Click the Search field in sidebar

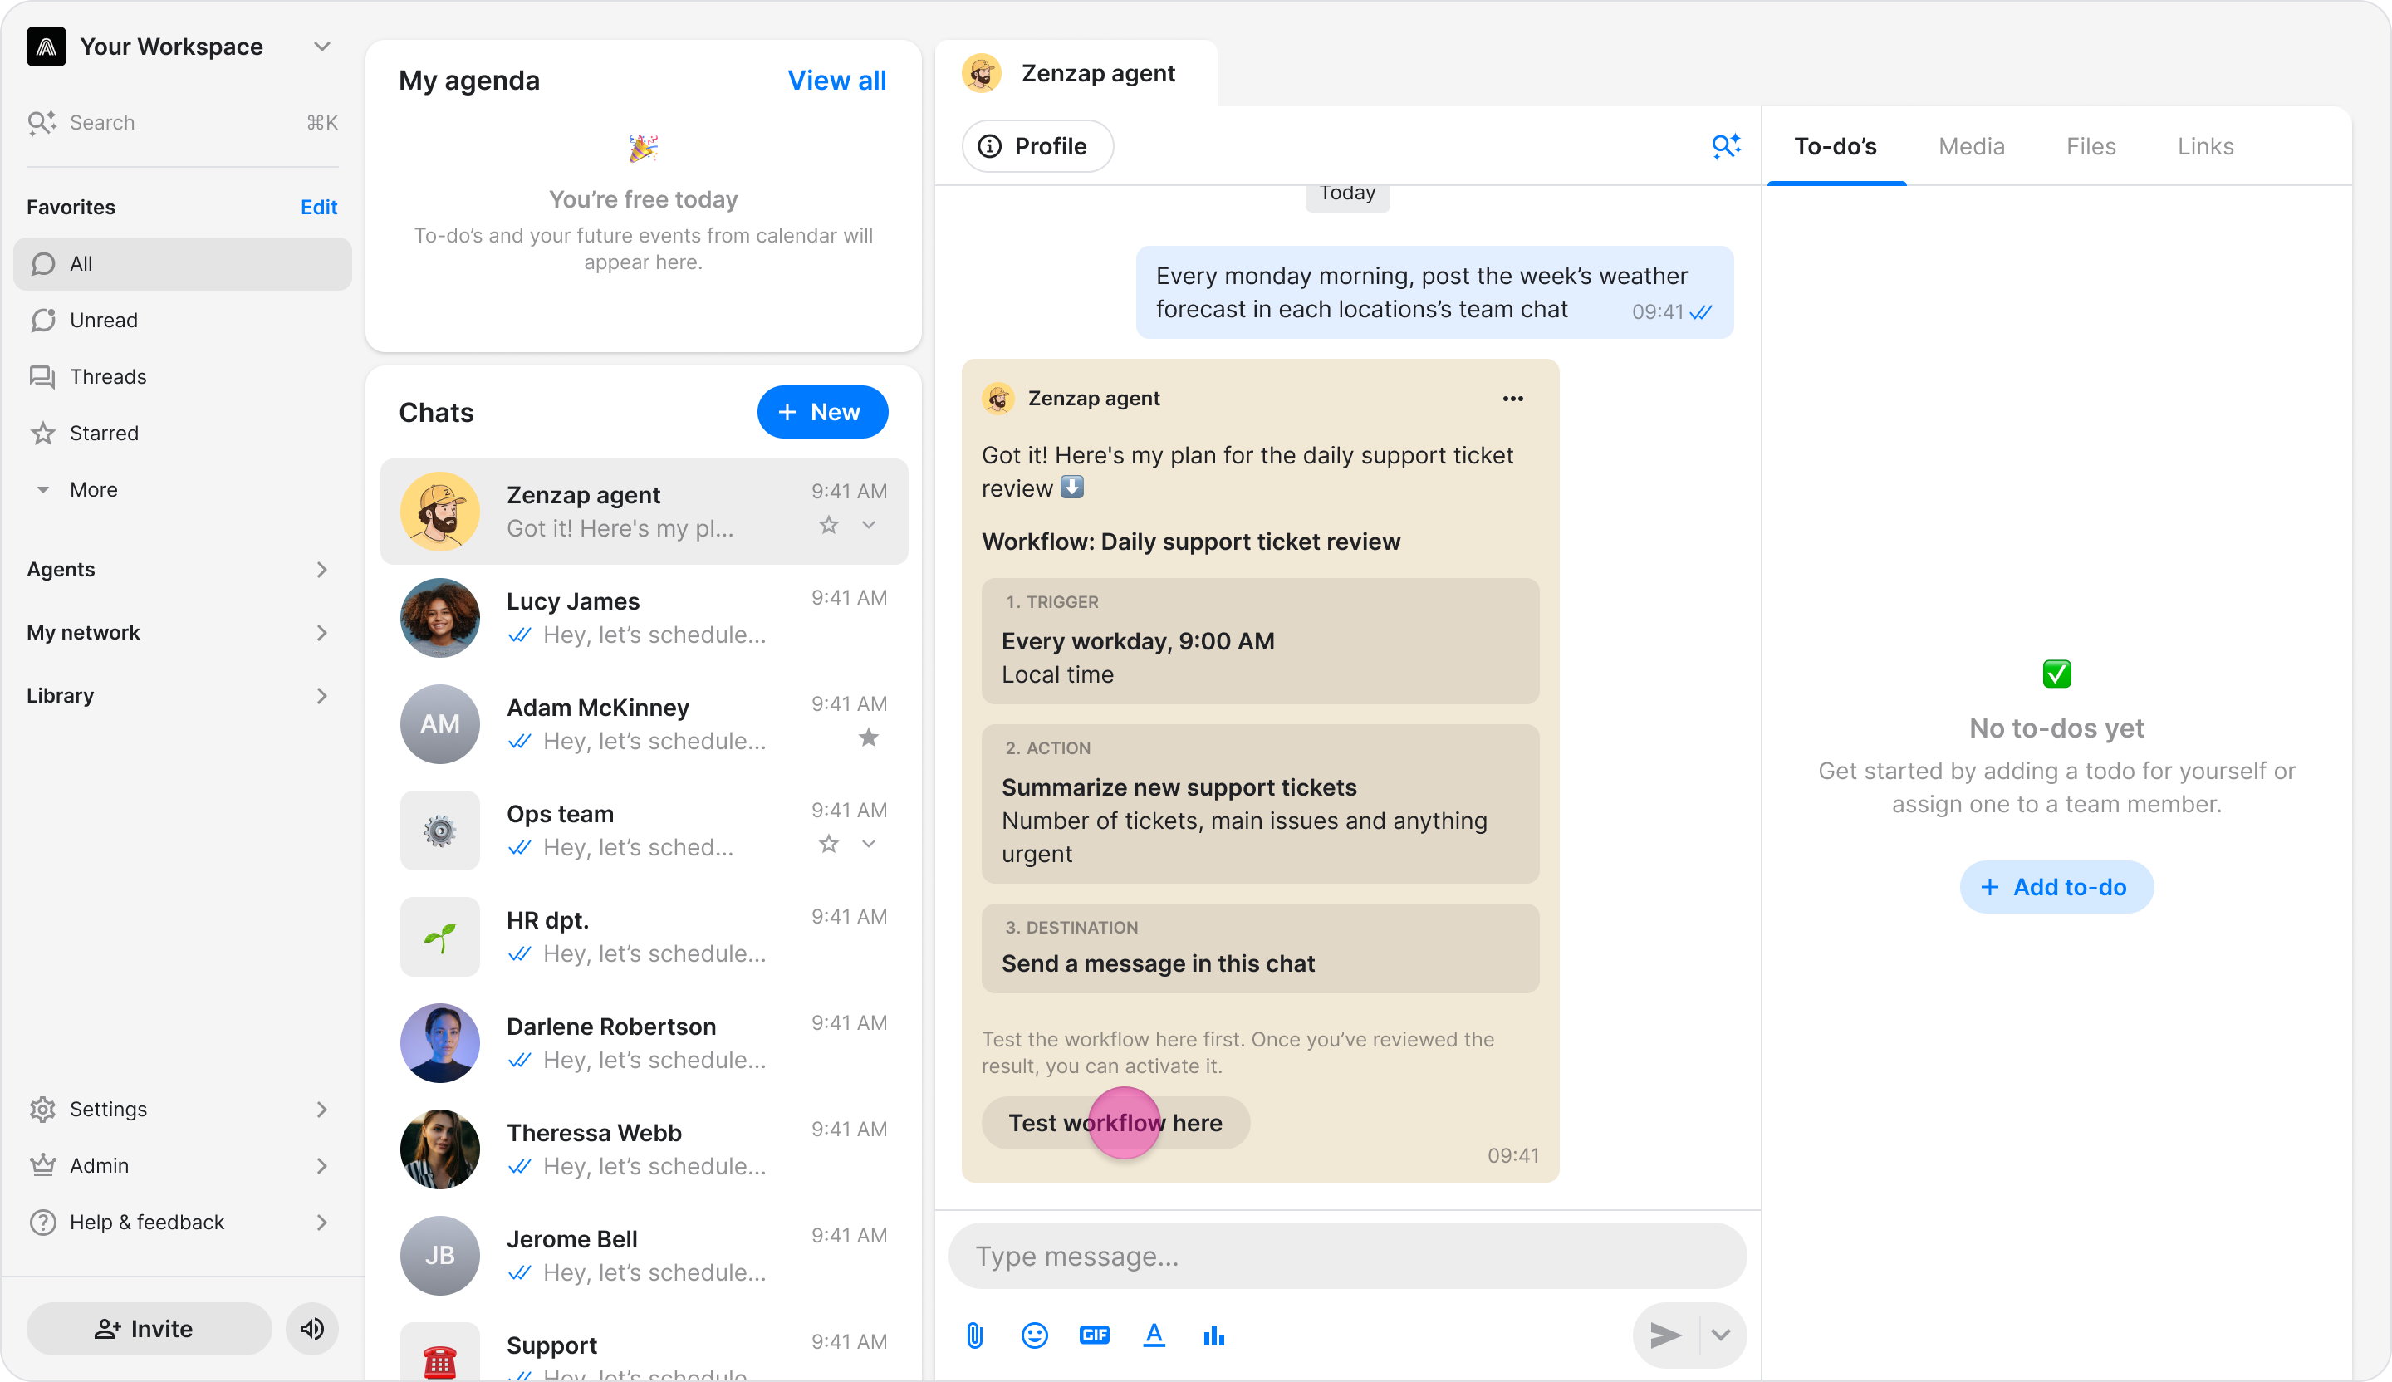tap(182, 122)
